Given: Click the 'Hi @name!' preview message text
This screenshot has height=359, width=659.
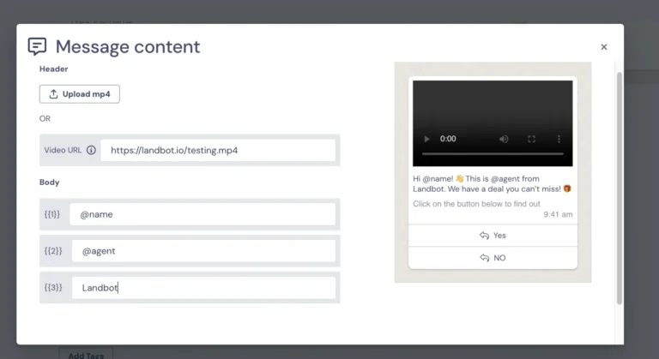Looking at the screenshot, I should pos(493,184).
